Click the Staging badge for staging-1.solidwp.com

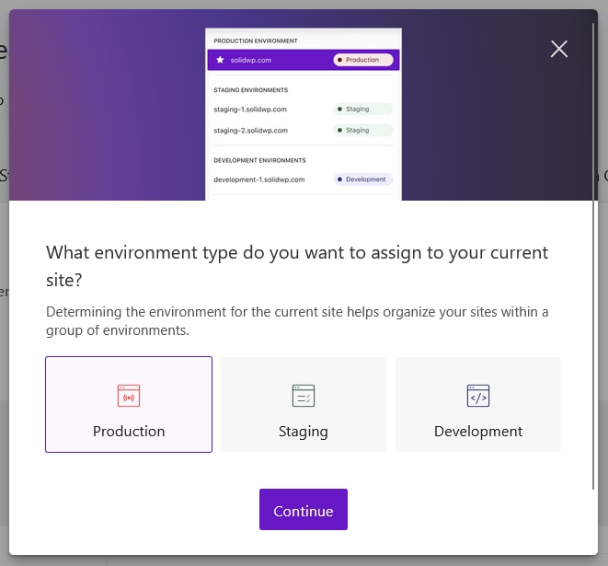pos(363,109)
